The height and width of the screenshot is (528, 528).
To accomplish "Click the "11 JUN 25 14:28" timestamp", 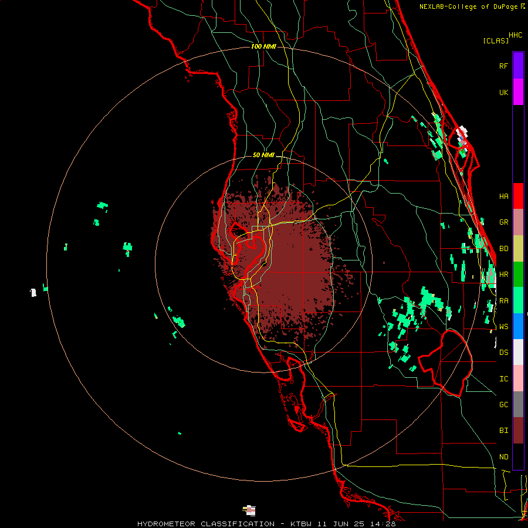I will point(356,524).
